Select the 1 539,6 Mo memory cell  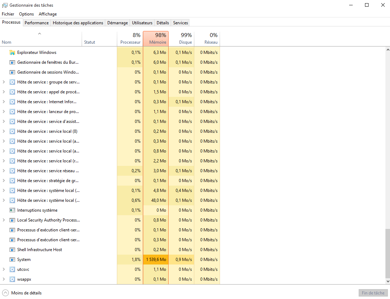[x=156, y=260]
